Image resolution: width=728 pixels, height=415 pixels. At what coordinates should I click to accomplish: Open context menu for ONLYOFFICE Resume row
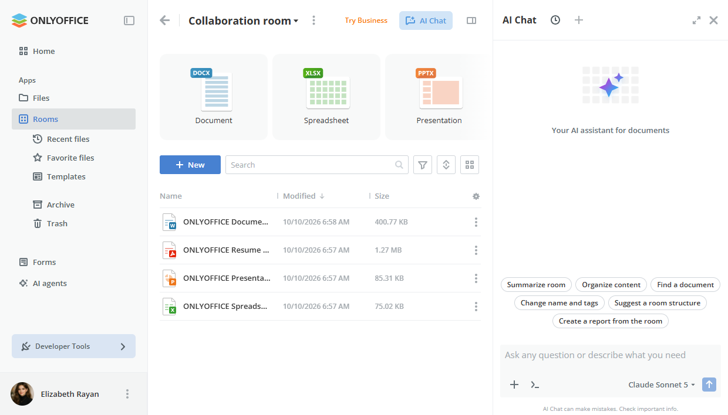[x=476, y=250]
